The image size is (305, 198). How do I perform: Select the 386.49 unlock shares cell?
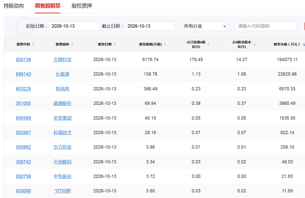pyautogui.click(x=150, y=89)
